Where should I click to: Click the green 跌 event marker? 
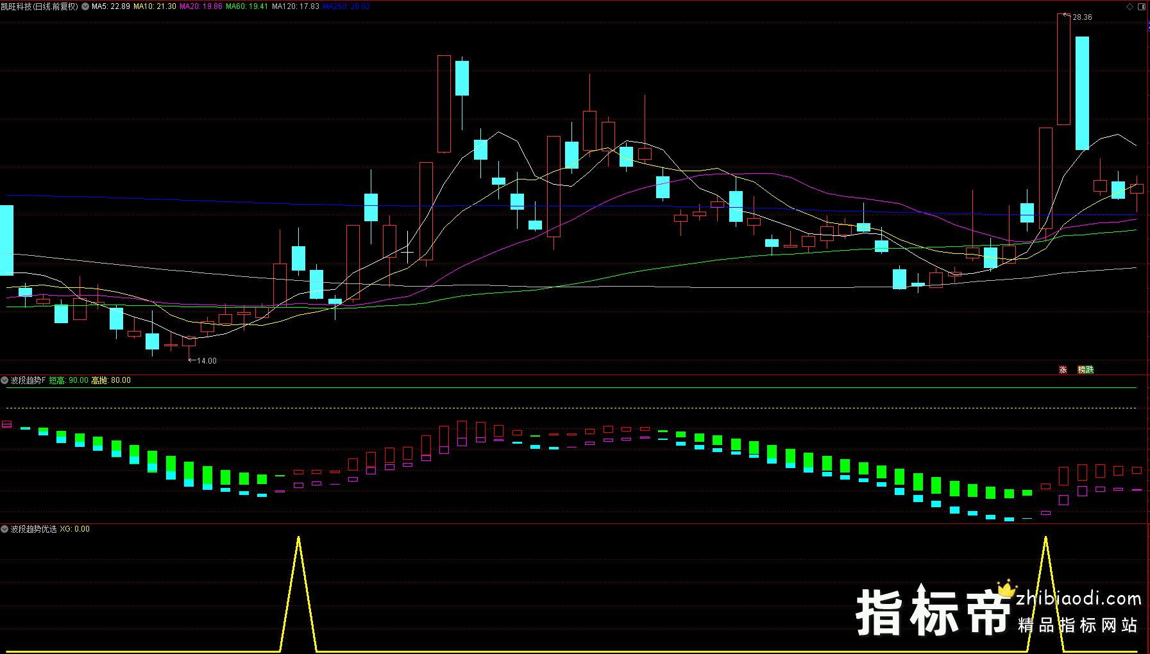(1090, 370)
